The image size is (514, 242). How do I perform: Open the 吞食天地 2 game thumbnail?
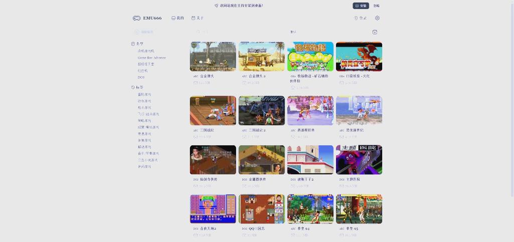(x=213, y=209)
